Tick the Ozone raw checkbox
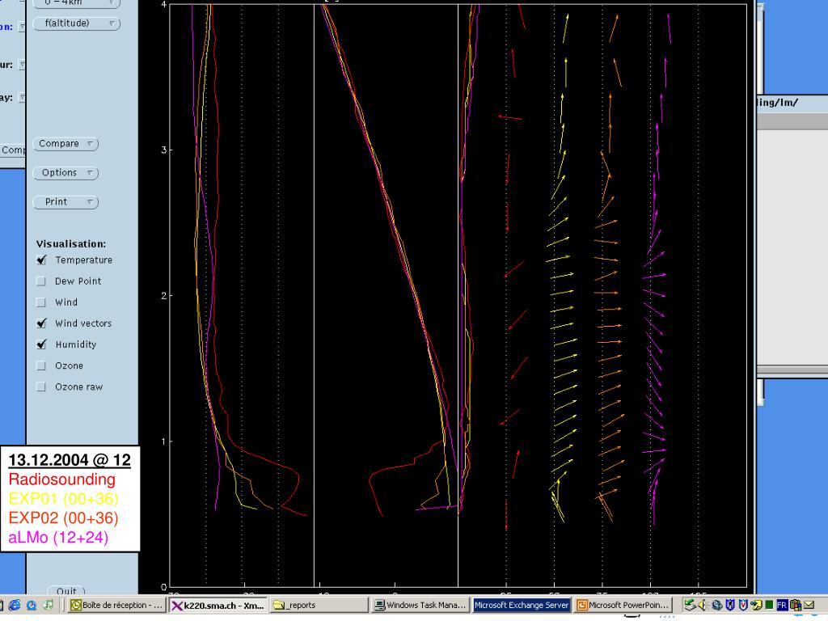This screenshot has width=828, height=621. (x=40, y=387)
